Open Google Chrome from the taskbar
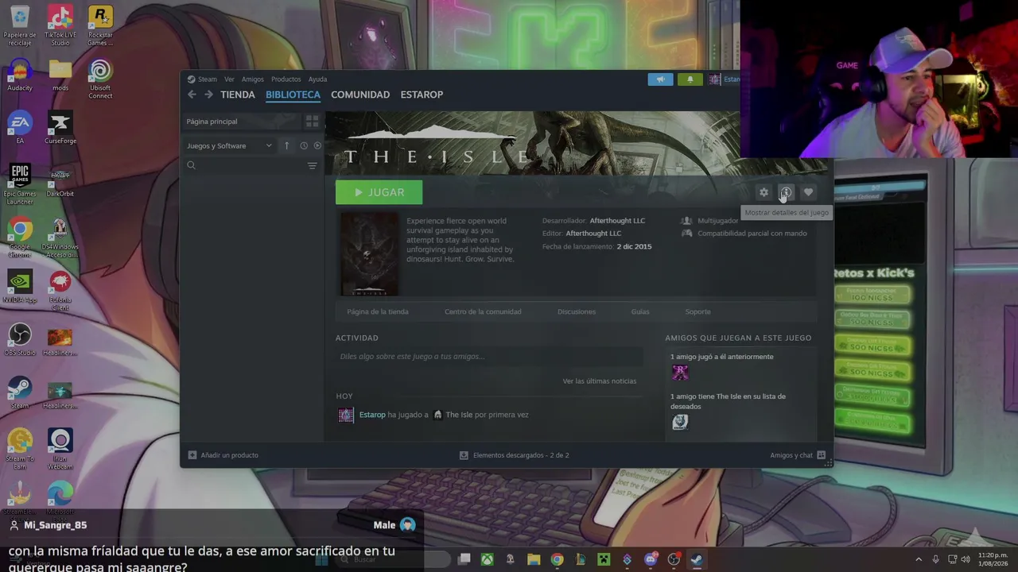Image resolution: width=1018 pixels, height=572 pixels. click(x=557, y=560)
